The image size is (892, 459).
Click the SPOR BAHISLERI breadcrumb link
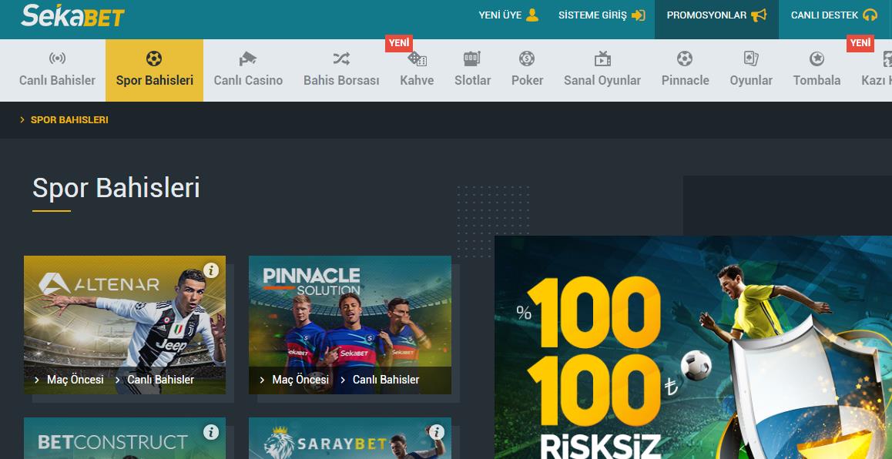(x=69, y=120)
